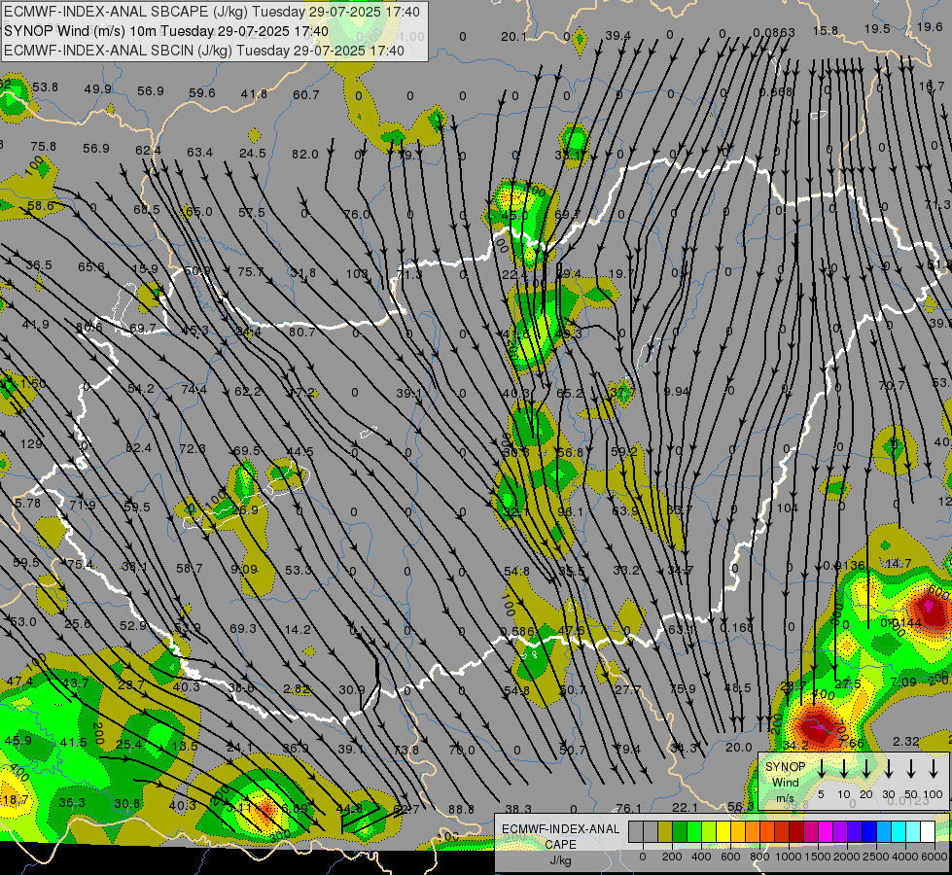Click the J/kg unit label in legend
Image resolution: width=952 pixels, height=875 pixels.
click(560, 860)
